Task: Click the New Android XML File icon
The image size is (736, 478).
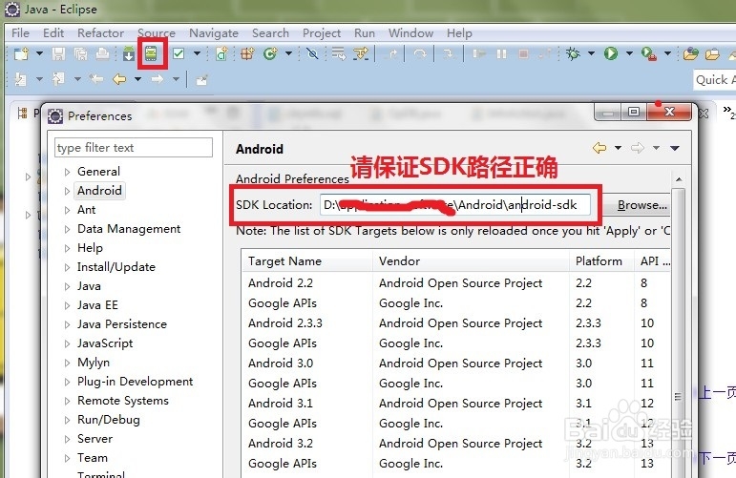Action: coord(221,54)
